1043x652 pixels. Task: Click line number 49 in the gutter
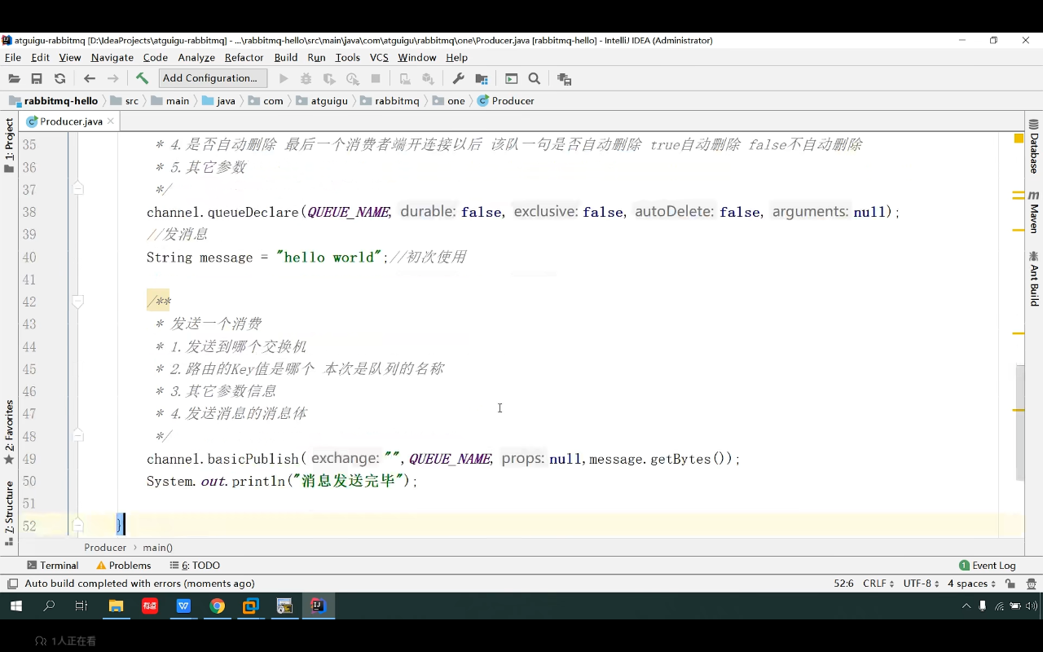[29, 459]
